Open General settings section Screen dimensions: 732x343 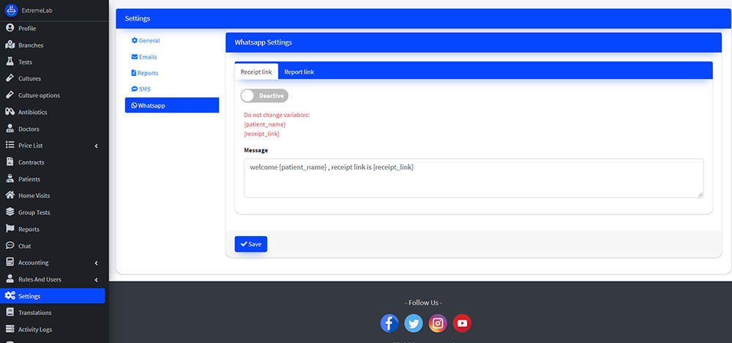coord(149,41)
